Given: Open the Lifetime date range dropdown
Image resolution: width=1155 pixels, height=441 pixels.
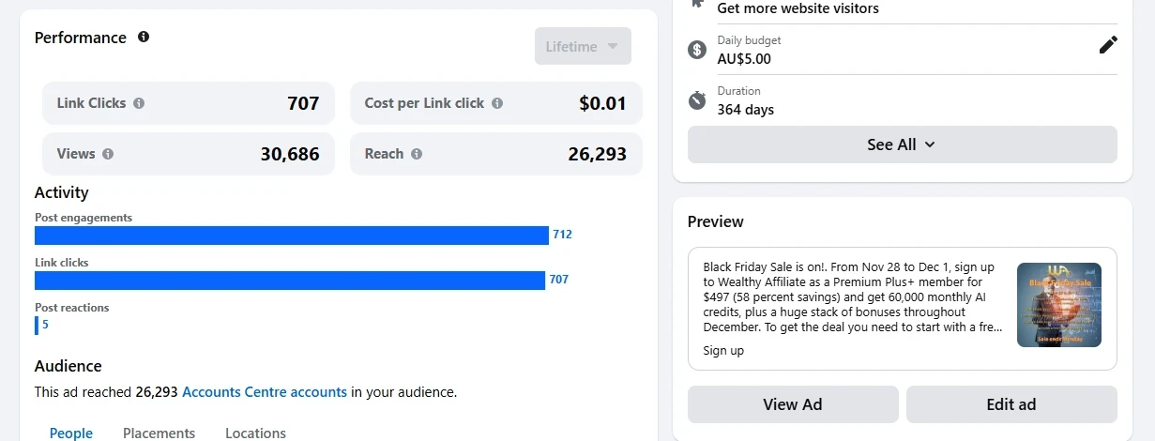Looking at the screenshot, I should (583, 46).
